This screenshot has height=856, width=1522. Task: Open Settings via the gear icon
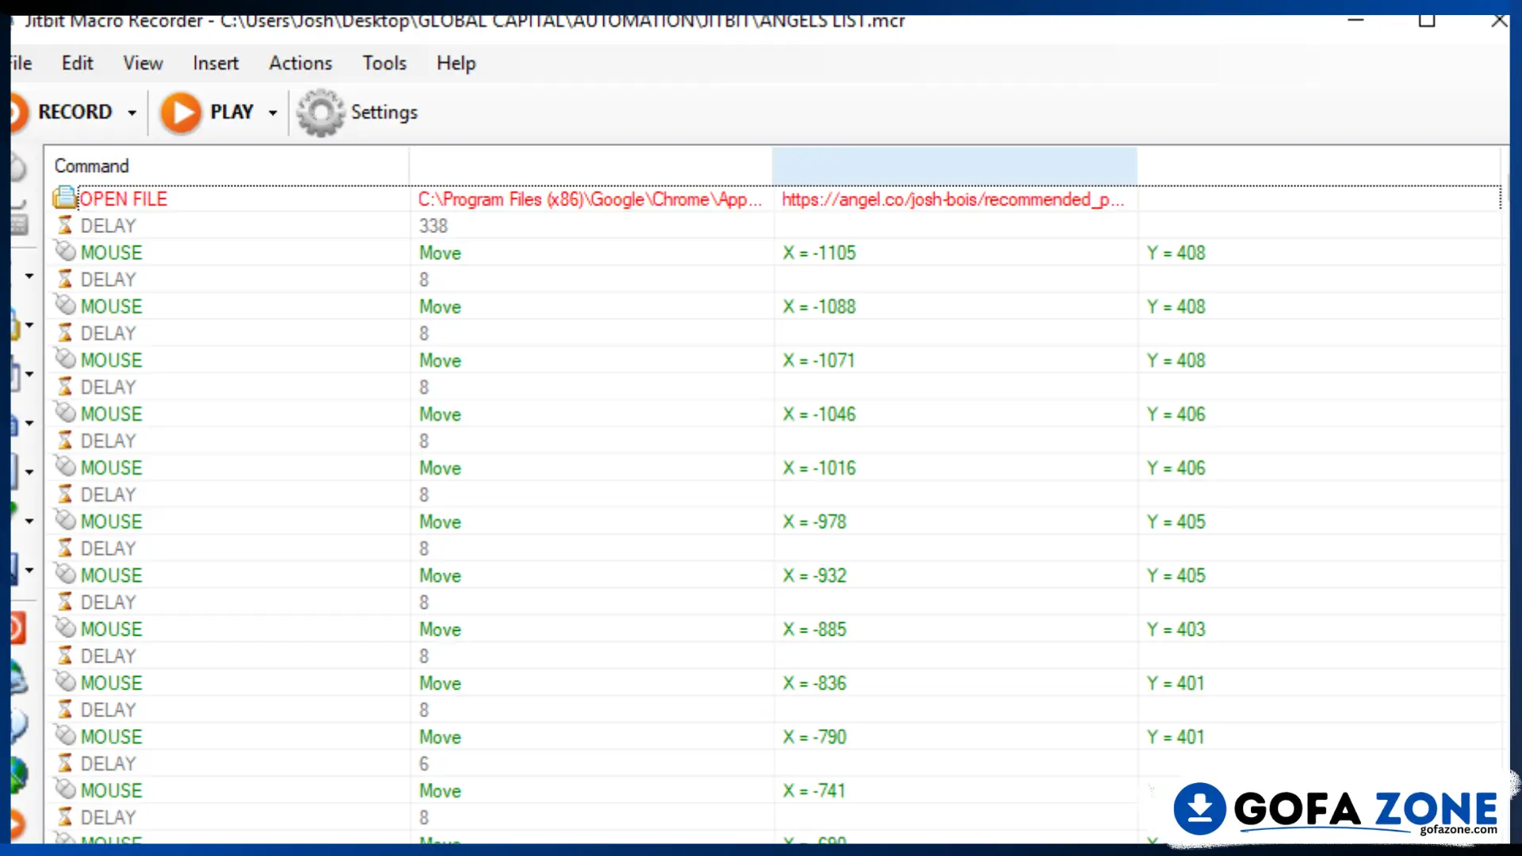tap(358, 113)
